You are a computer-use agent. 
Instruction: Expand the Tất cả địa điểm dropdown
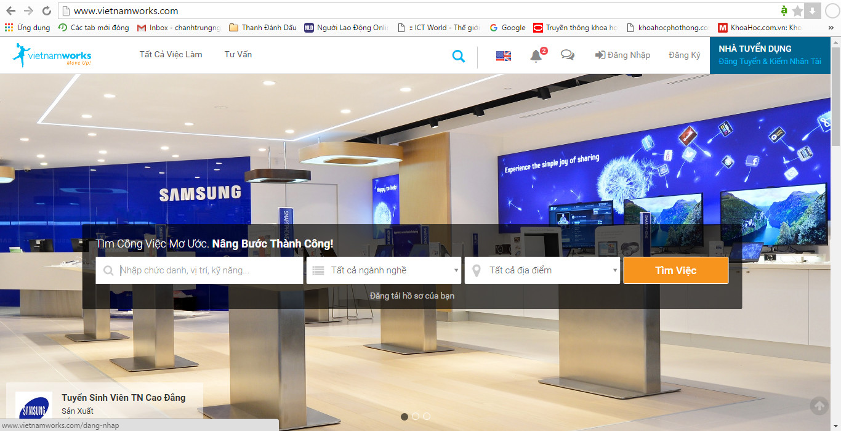tap(542, 270)
